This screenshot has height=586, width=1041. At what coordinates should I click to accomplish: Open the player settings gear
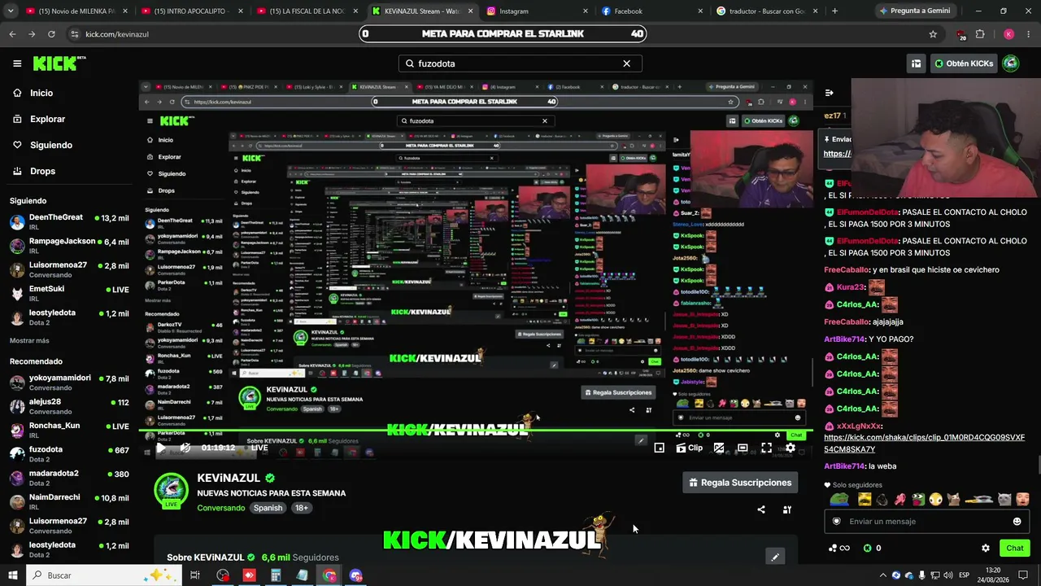[x=790, y=448]
